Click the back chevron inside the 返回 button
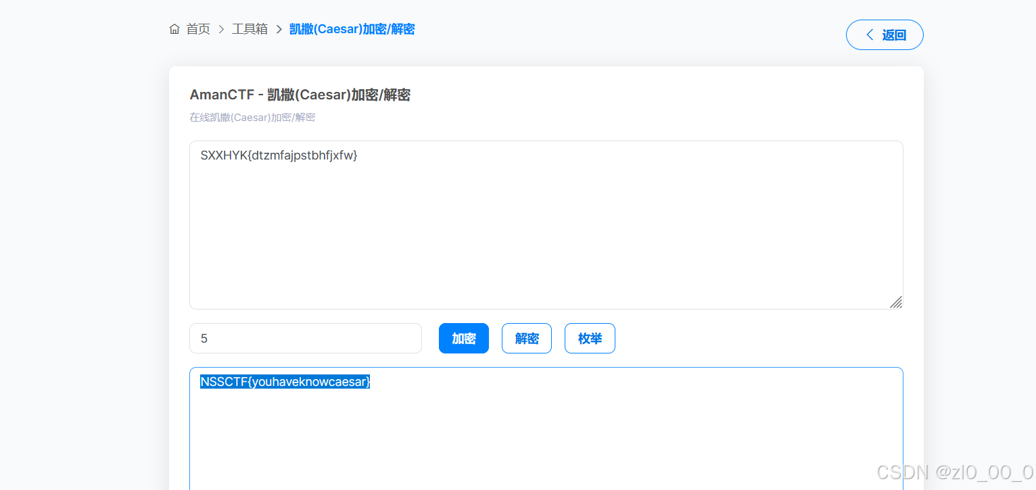Viewport: 1036px width, 490px height. click(x=870, y=34)
